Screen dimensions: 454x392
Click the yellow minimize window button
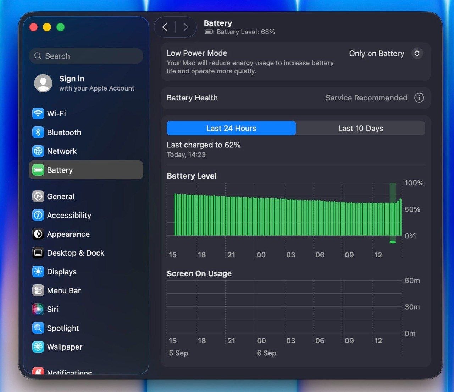click(x=47, y=27)
